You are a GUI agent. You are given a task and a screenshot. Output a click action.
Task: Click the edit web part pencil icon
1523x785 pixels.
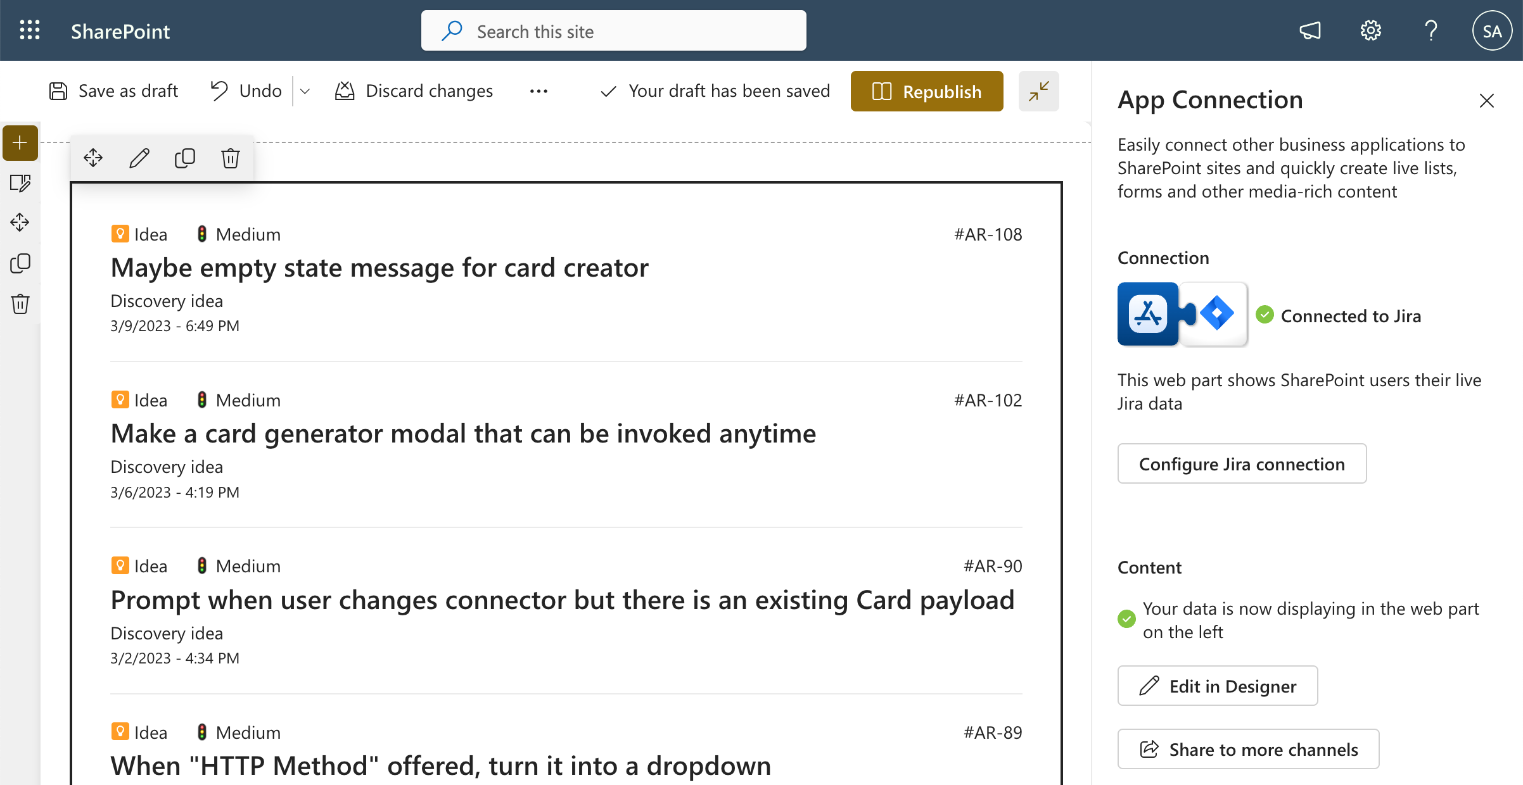pos(139,158)
